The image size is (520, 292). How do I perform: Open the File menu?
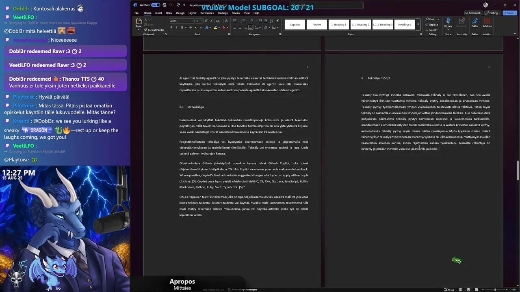(136, 13)
